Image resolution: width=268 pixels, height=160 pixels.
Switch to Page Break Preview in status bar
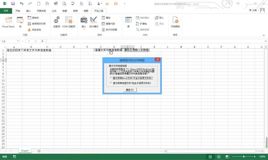(x=227, y=157)
